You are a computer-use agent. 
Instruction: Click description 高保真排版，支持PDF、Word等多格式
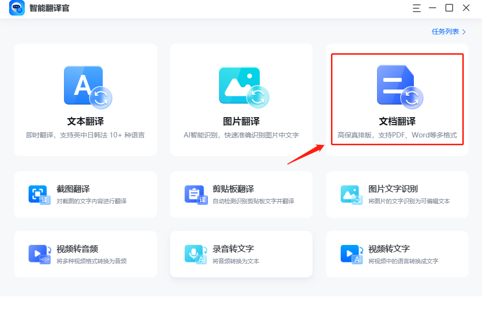[x=397, y=135]
